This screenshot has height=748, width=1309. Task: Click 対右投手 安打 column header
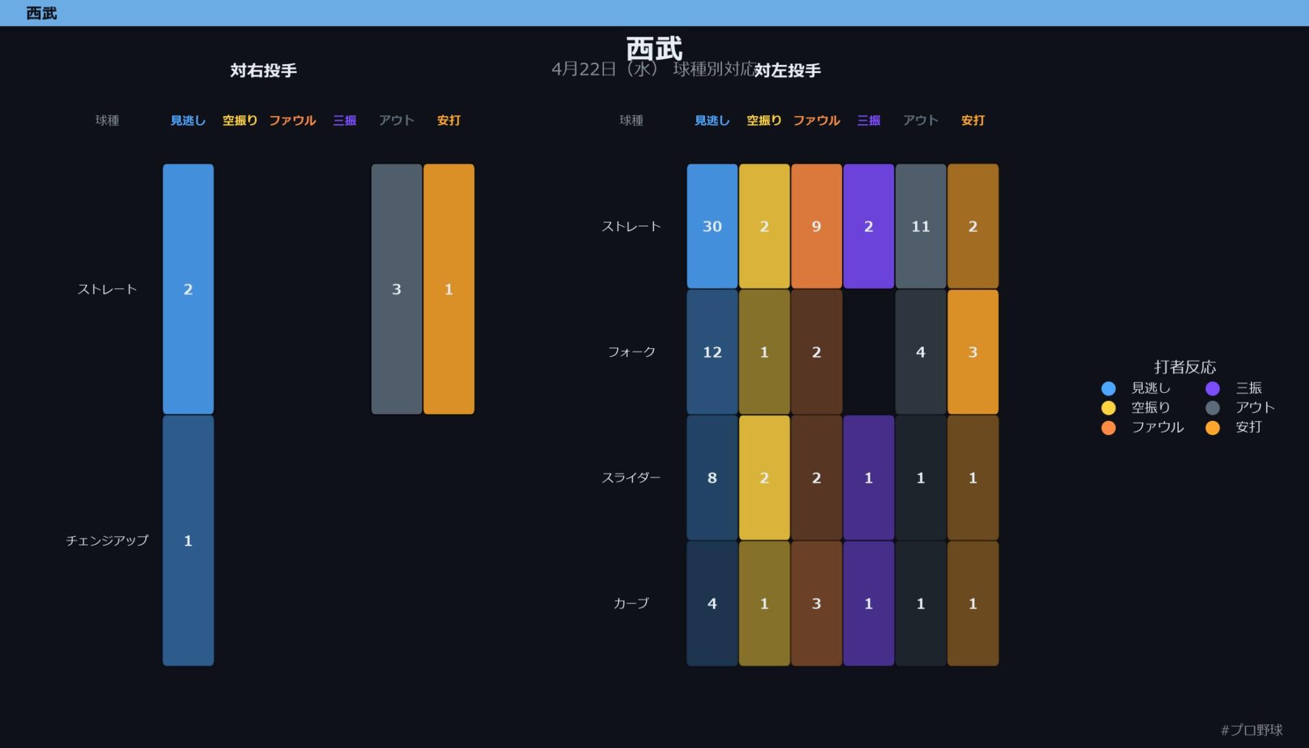pyautogui.click(x=449, y=121)
